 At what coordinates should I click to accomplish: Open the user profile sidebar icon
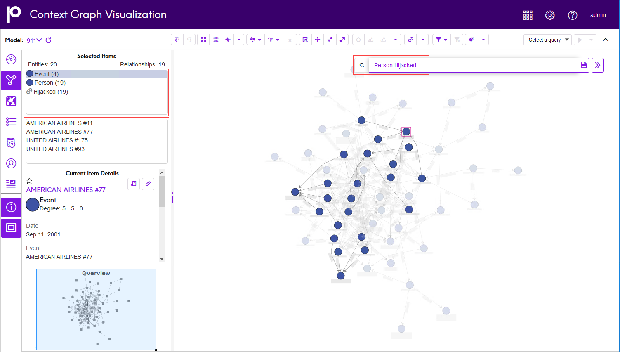pos(11,163)
